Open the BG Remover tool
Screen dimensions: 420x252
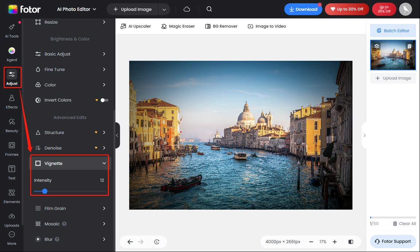click(221, 26)
